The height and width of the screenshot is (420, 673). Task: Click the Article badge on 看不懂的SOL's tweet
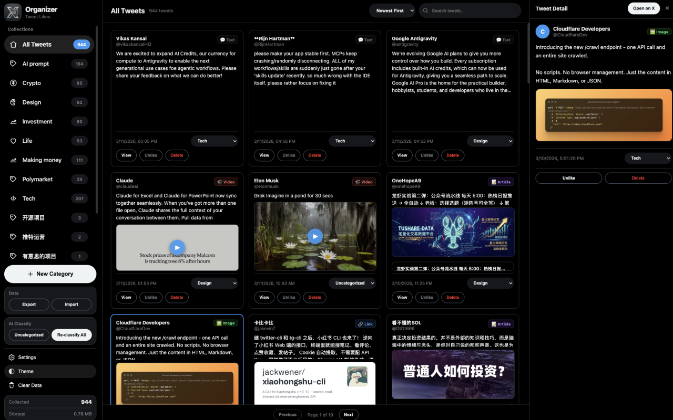pyautogui.click(x=501, y=324)
